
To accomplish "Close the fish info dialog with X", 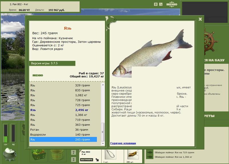I will pyautogui.click(x=200, y=19).
